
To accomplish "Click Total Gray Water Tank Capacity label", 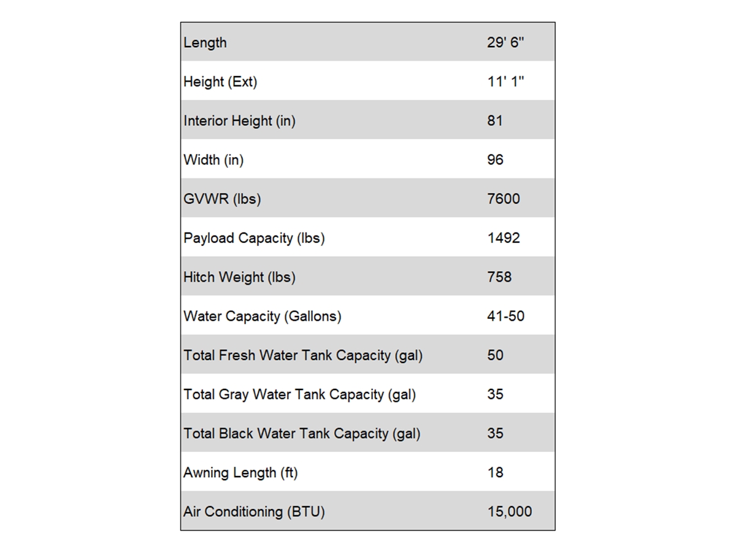I will tap(300, 395).
